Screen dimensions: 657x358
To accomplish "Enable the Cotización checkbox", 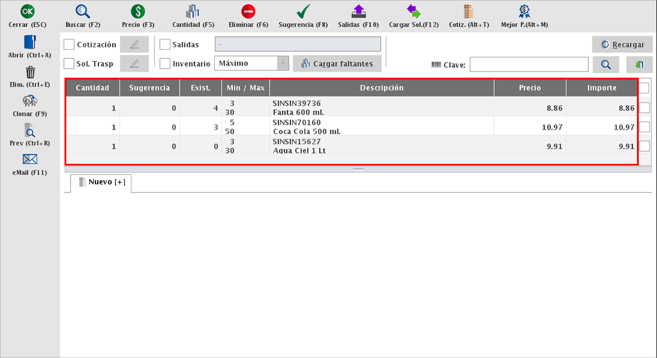I will 69,44.
